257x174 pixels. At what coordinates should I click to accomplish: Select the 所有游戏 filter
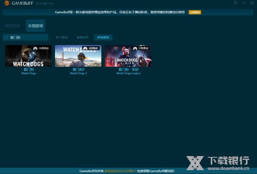tap(103, 38)
